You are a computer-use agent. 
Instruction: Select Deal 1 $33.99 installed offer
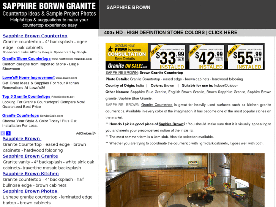coord(168,57)
